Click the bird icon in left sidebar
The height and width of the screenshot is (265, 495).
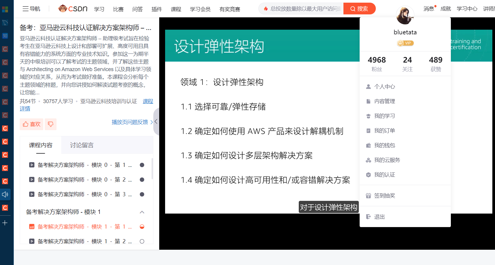pos(5,23)
